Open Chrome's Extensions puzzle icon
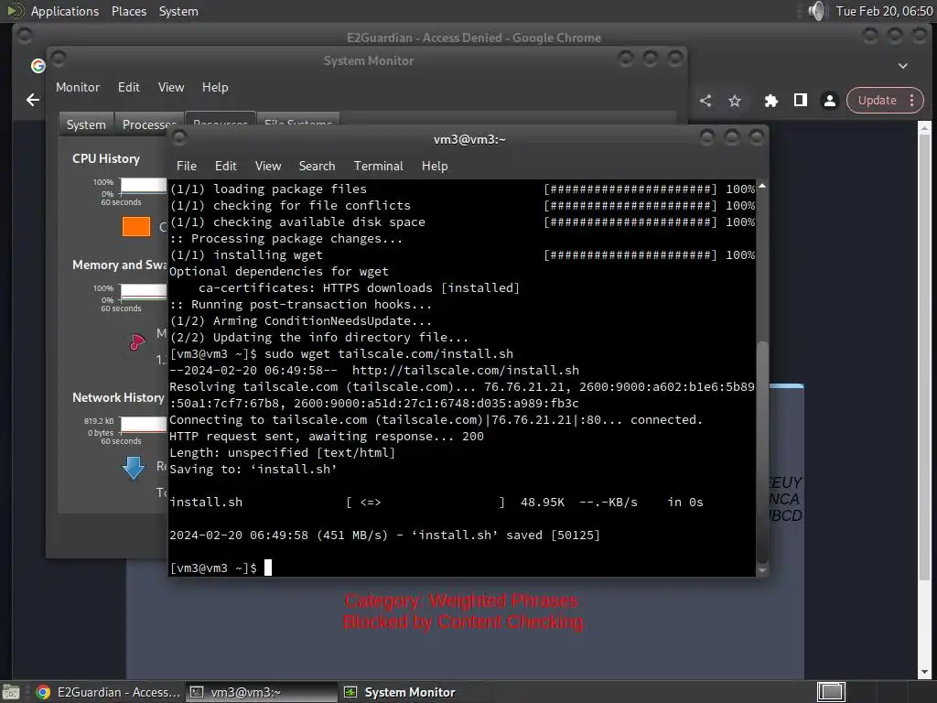 770,101
